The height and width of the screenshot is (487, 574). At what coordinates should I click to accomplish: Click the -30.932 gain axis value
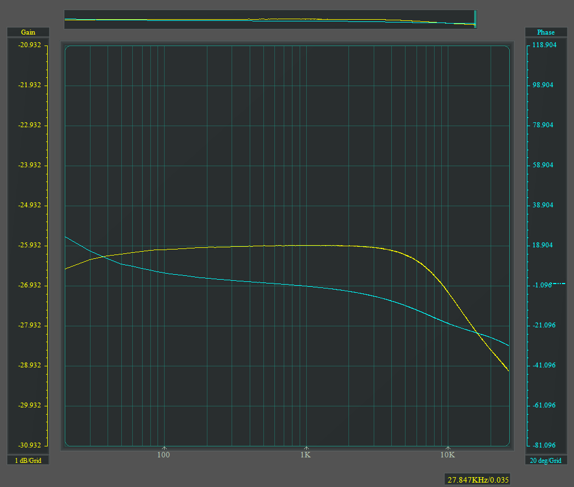coord(30,445)
